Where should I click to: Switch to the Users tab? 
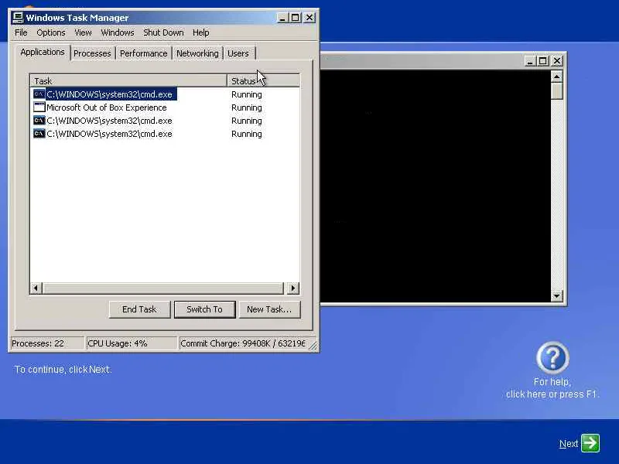(x=238, y=53)
